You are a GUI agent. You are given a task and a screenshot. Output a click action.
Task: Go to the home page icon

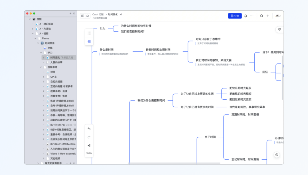tap(88, 16)
